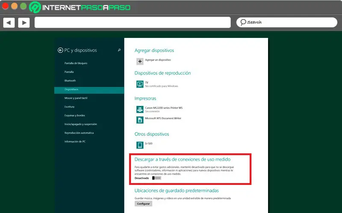Click the browser forward arrow button
Screen dimensions: 342x213
coord(24,23)
